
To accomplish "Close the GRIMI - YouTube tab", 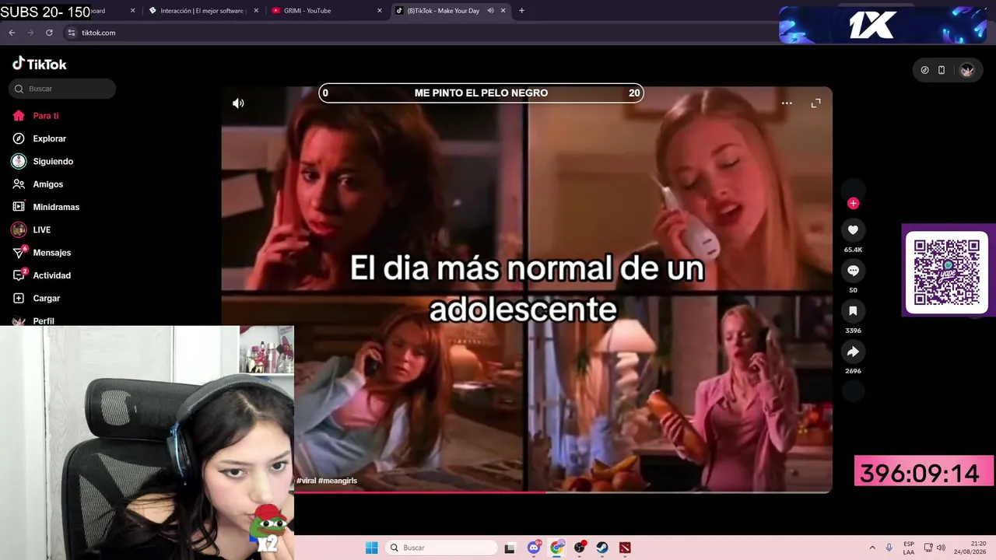I will (x=380, y=11).
